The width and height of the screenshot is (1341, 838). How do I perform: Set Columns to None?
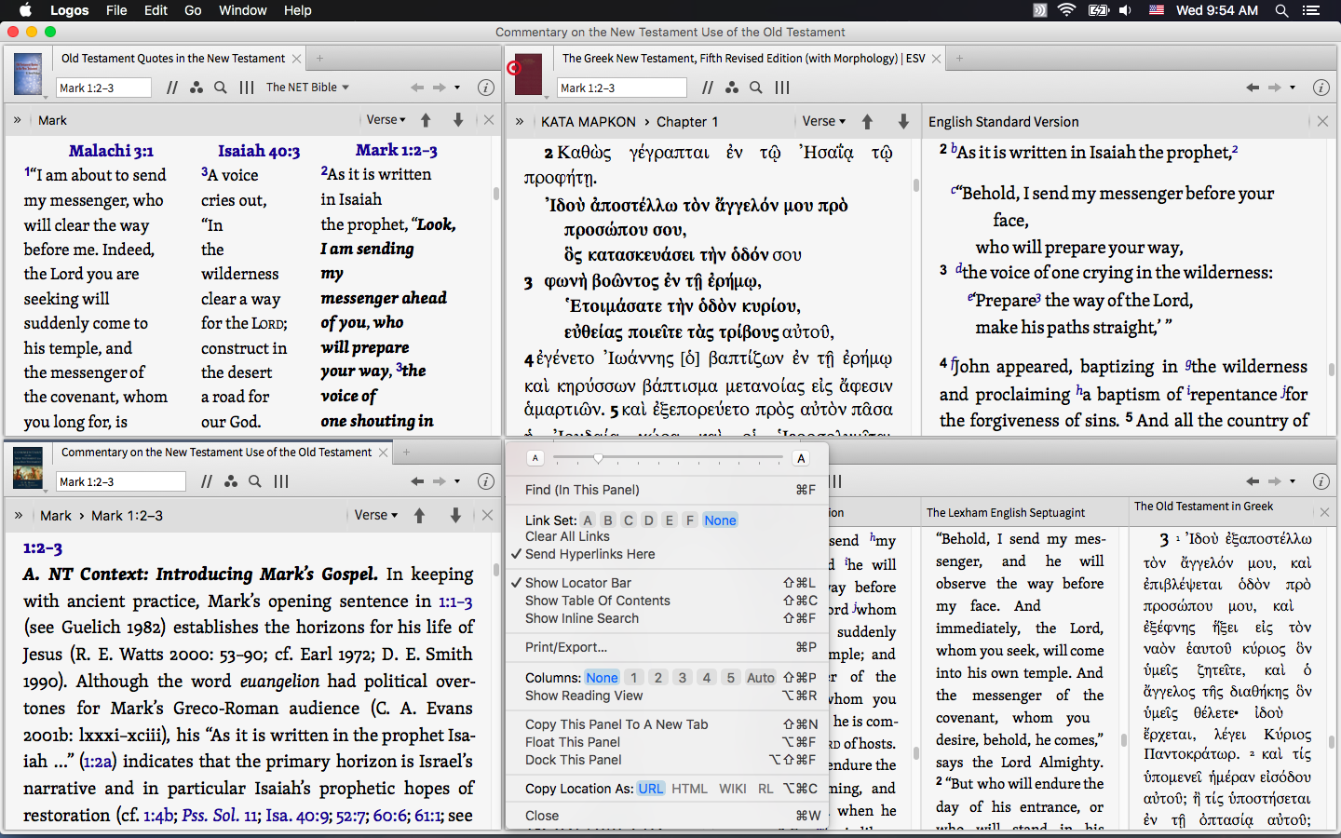click(x=602, y=678)
